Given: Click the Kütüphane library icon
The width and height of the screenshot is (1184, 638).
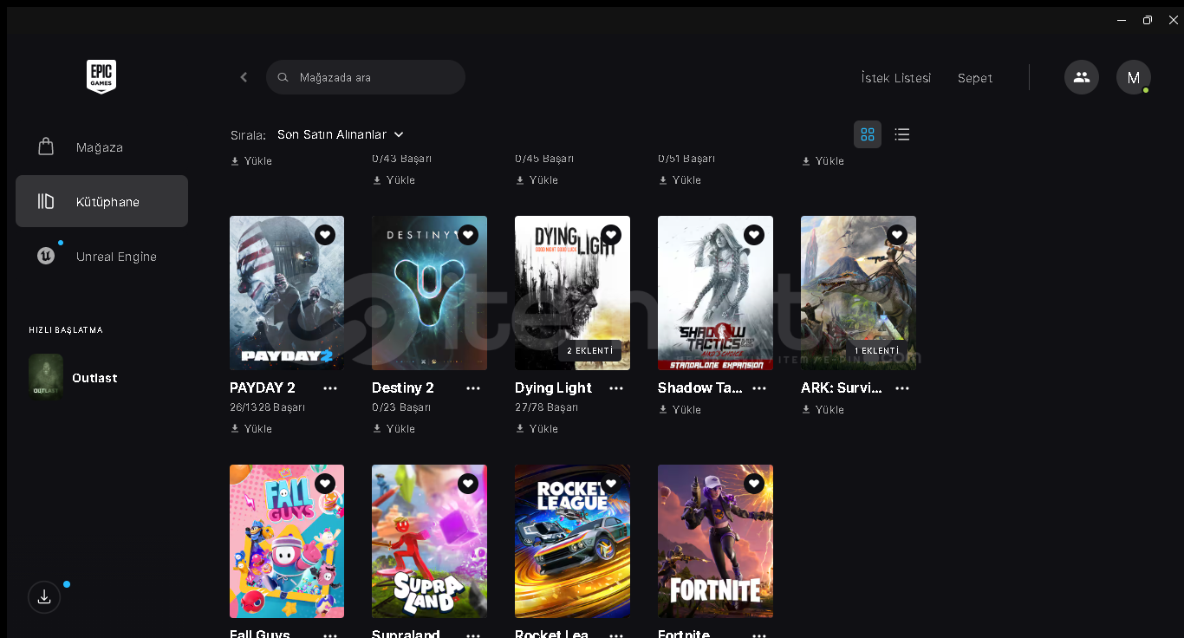Looking at the screenshot, I should (x=46, y=201).
